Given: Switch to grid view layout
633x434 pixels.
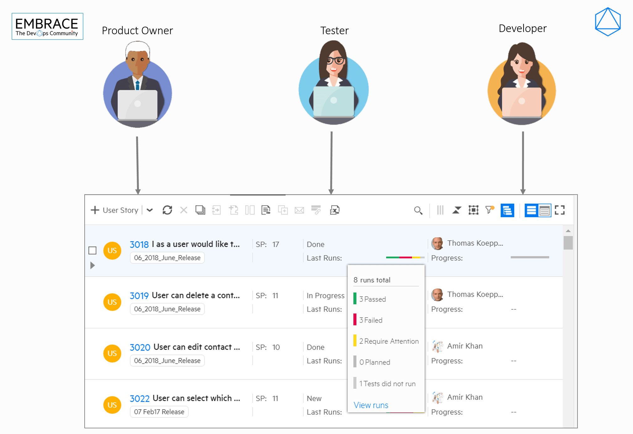Looking at the screenshot, I should (545, 210).
